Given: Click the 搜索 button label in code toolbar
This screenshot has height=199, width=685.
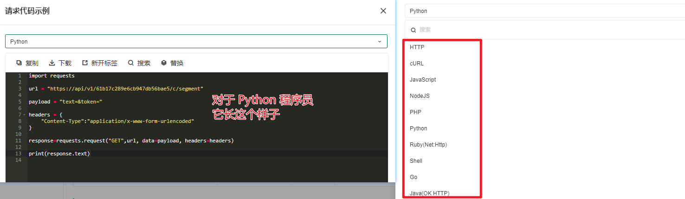Looking at the screenshot, I should coord(144,63).
